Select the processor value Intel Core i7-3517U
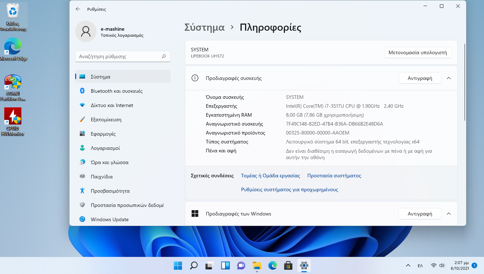484x274 pixels. coord(345,106)
